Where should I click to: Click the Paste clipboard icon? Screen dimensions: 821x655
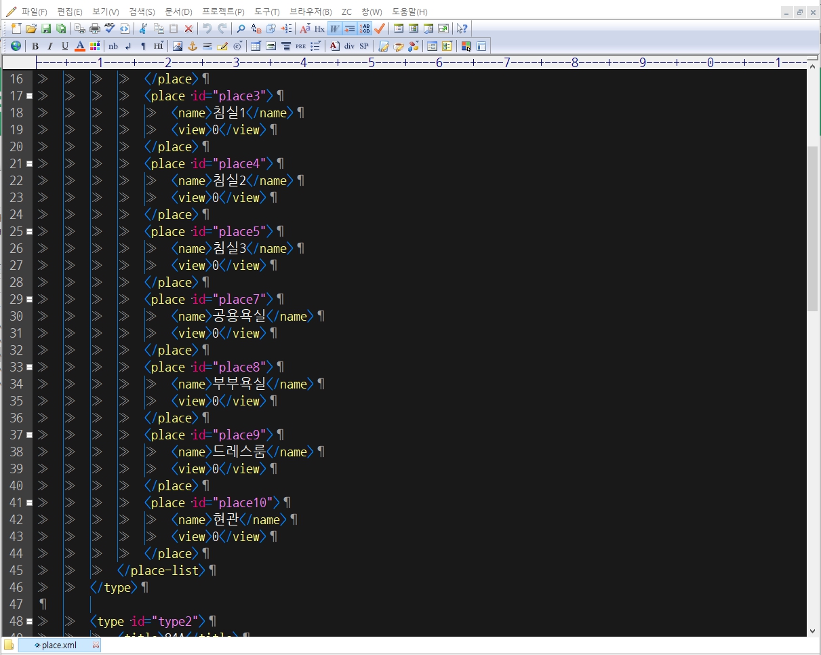[x=174, y=28]
